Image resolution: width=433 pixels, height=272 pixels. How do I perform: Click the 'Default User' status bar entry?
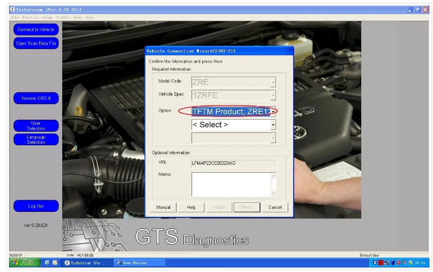(x=370, y=255)
